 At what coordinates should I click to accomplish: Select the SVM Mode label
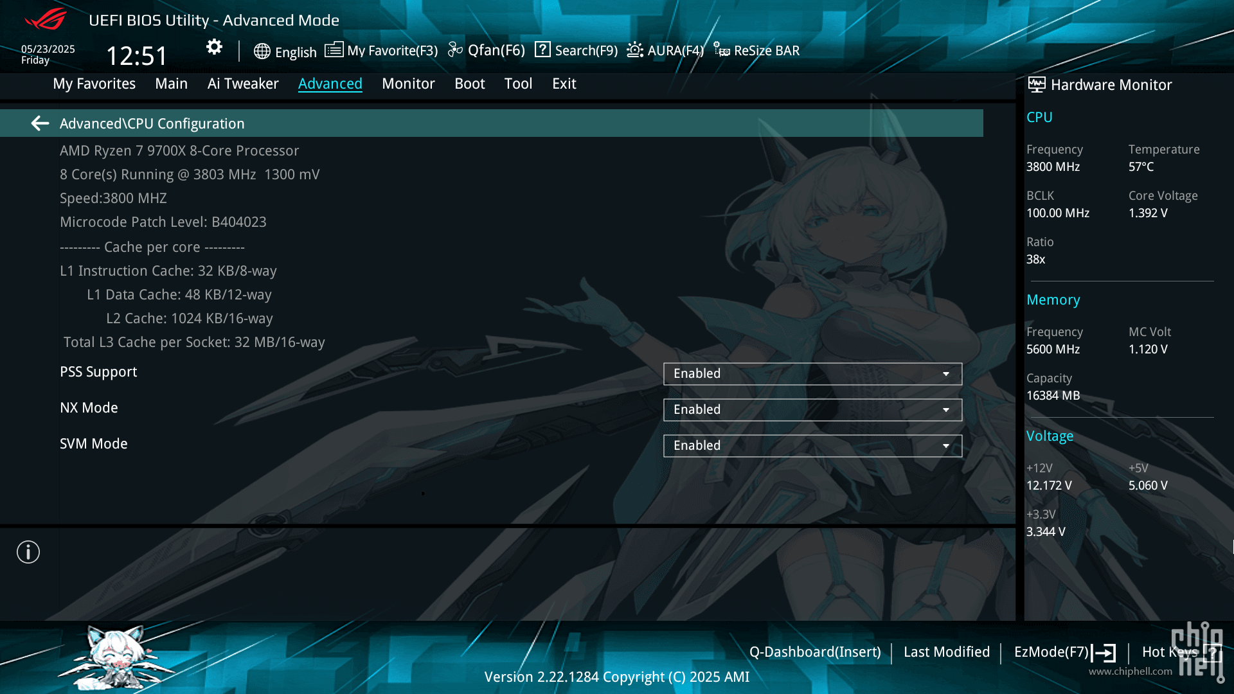(93, 444)
